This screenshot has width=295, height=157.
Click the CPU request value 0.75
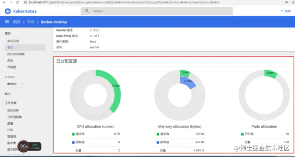tap(117, 134)
